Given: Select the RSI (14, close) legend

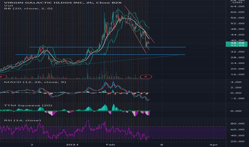Looking at the screenshot, I should coord(22,120).
